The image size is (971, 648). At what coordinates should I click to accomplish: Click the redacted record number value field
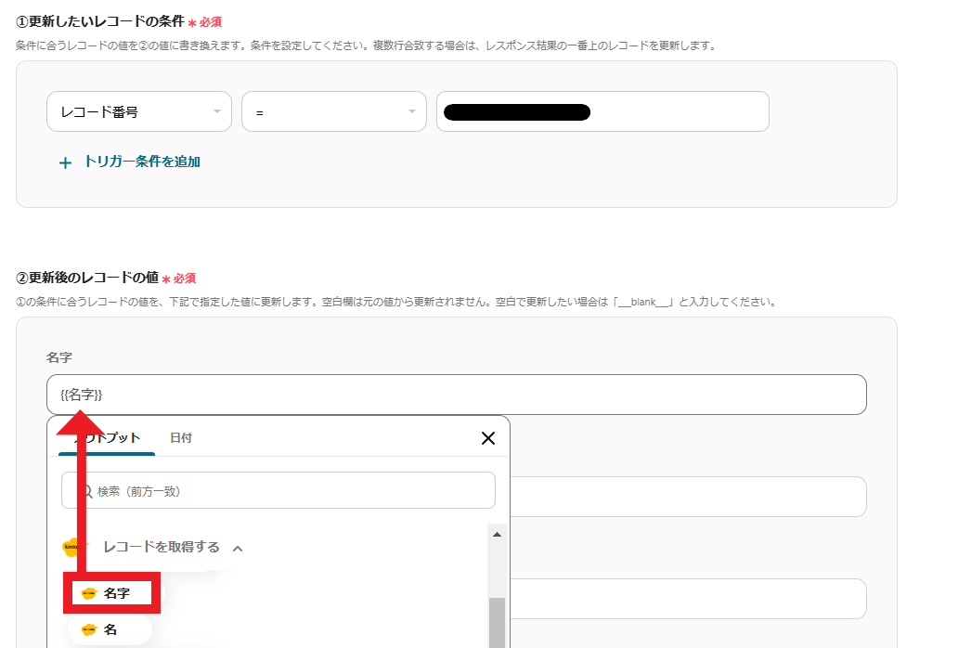click(x=602, y=112)
